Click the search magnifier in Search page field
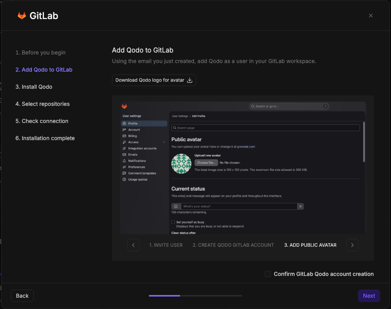 point(175,128)
